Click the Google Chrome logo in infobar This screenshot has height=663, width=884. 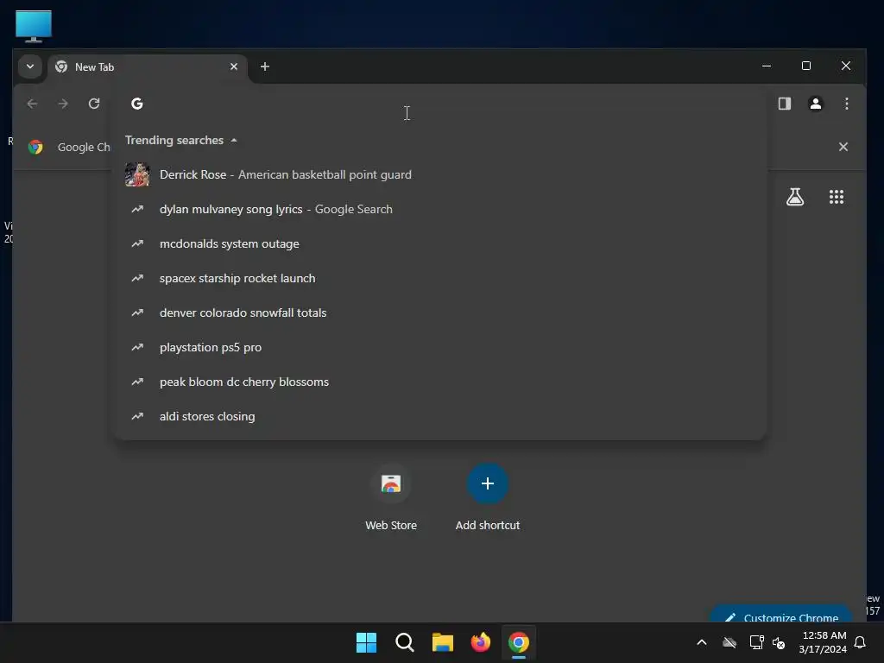[35, 147]
